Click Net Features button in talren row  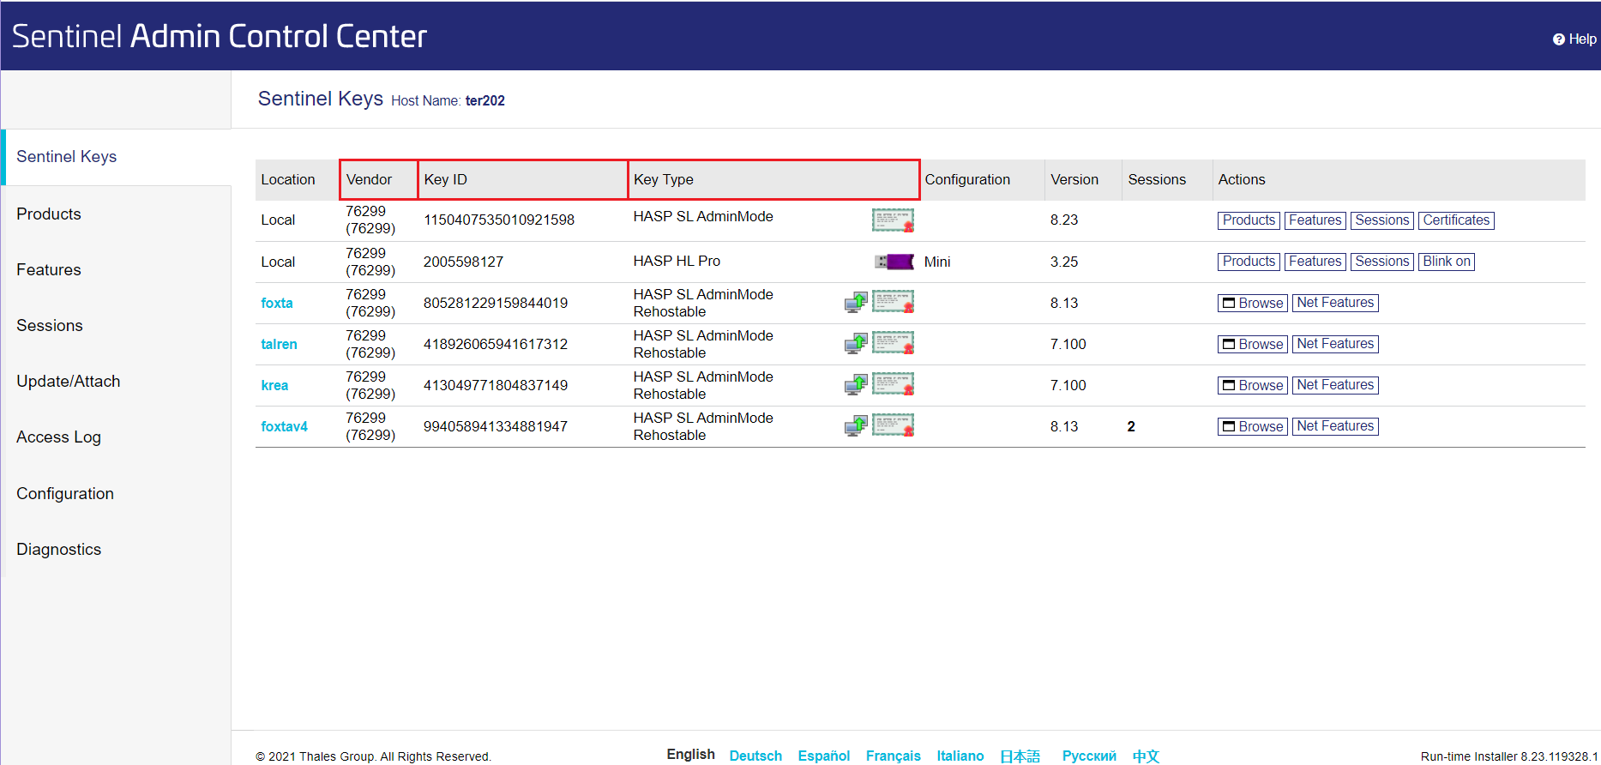pos(1335,344)
